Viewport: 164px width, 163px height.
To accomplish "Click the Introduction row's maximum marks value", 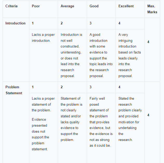I will (x=148, y=42).
